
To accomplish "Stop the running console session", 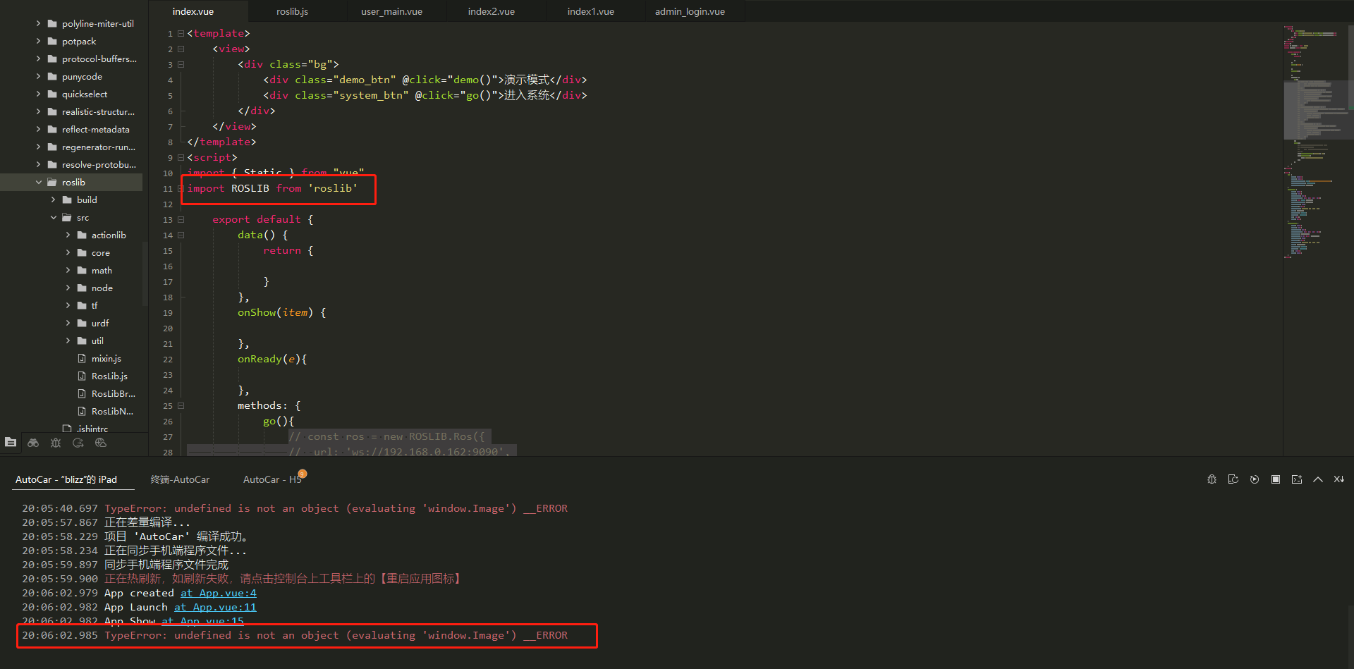I will [x=1275, y=479].
